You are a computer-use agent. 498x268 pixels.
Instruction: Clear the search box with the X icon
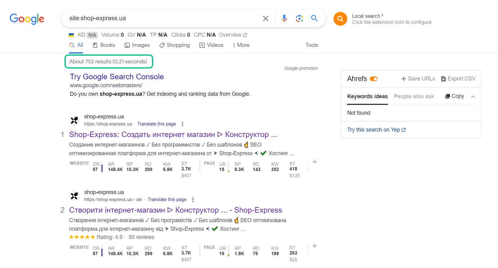(266, 18)
